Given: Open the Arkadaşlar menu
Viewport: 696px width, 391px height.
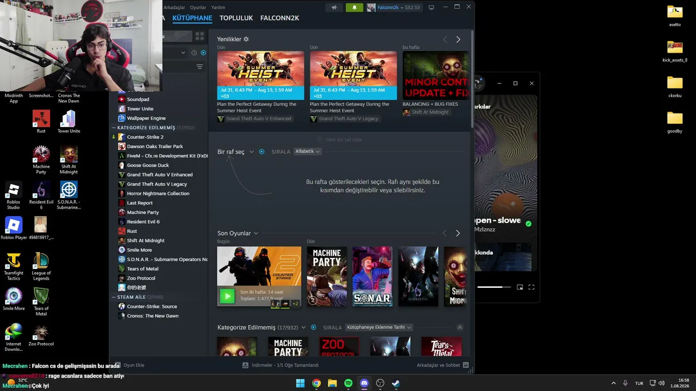Looking at the screenshot, I should (x=175, y=8).
